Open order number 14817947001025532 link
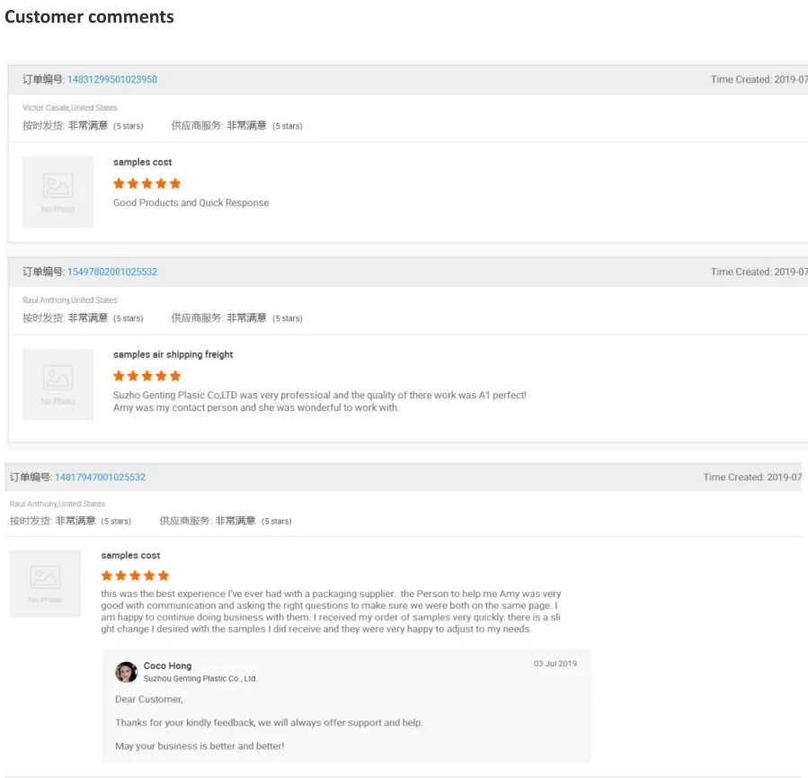Image resolution: width=808 pixels, height=778 pixels. pyautogui.click(x=99, y=477)
